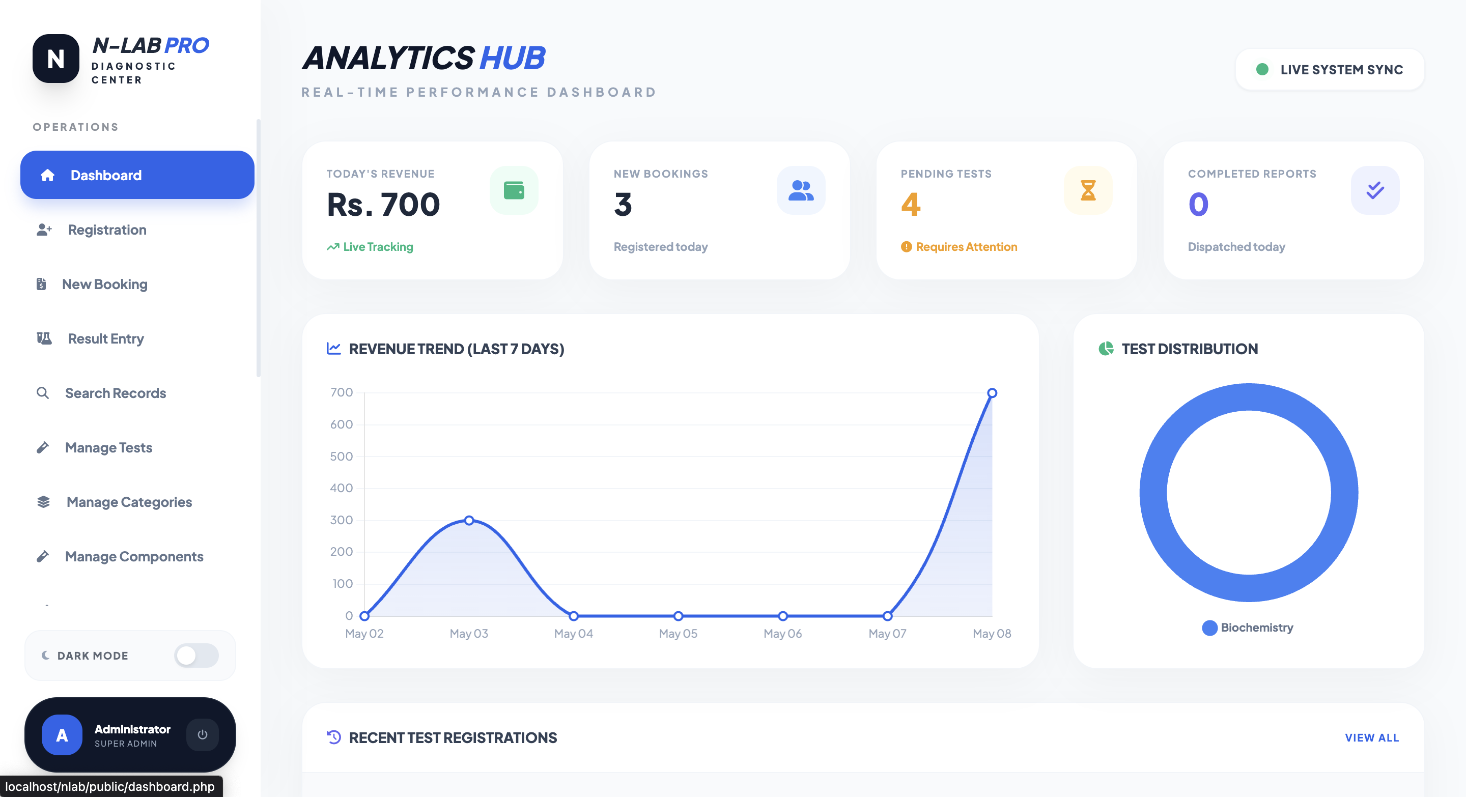Click the May 08 data point

(x=992, y=393)
